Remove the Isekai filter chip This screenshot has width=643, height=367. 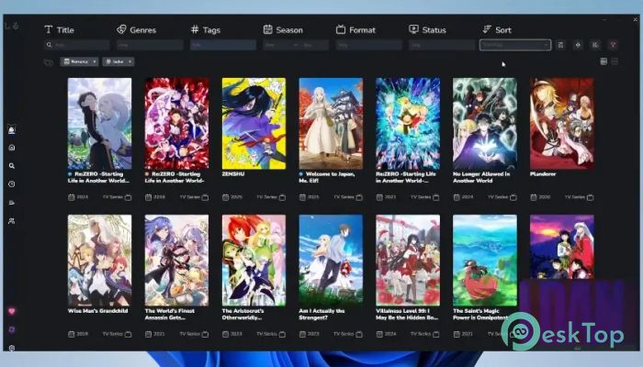[x=130, y=61]
